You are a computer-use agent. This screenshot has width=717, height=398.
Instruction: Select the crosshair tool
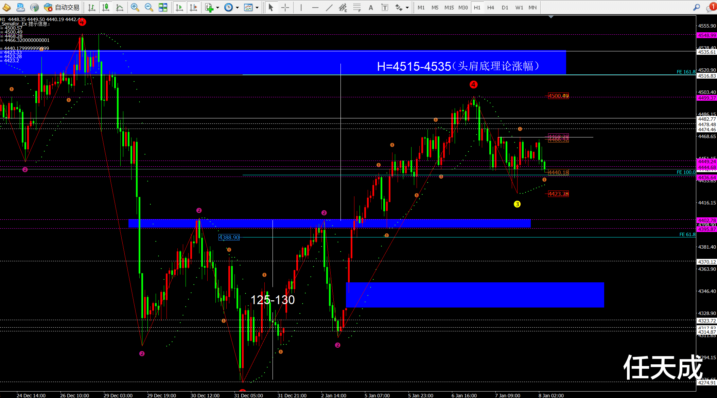285,7
